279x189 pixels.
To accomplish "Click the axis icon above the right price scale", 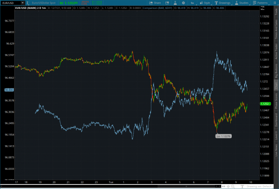I will click(x=262, y=8).
